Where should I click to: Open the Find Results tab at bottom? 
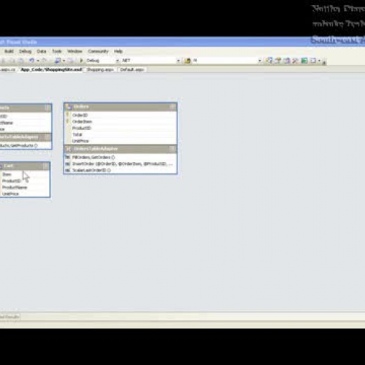tap(9, 317)
